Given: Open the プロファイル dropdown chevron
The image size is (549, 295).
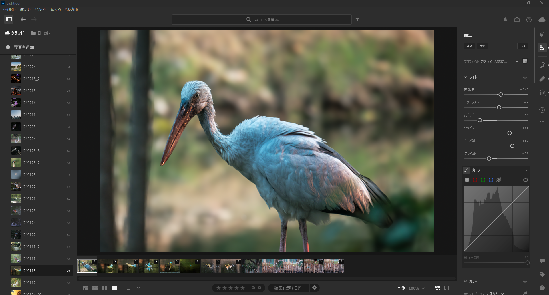Looking at the screenshot, I should [x=517, y=61].
